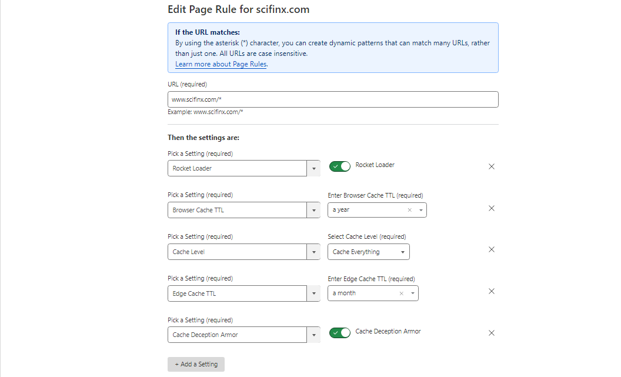621x377 pixels.
Task: Remove the Edge Cache TTL setting row
Action: click(492, 291)
